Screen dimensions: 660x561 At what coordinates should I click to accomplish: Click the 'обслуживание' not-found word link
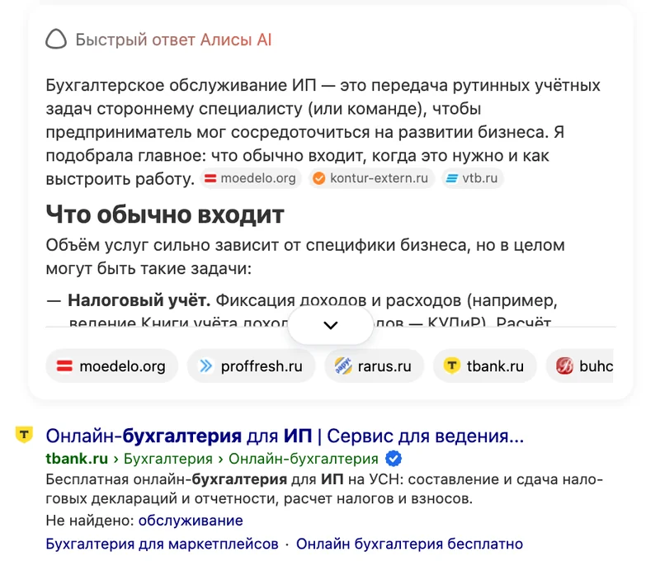[x=191, y=521]
